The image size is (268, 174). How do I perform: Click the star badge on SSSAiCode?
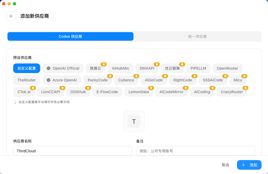(225, 76)
